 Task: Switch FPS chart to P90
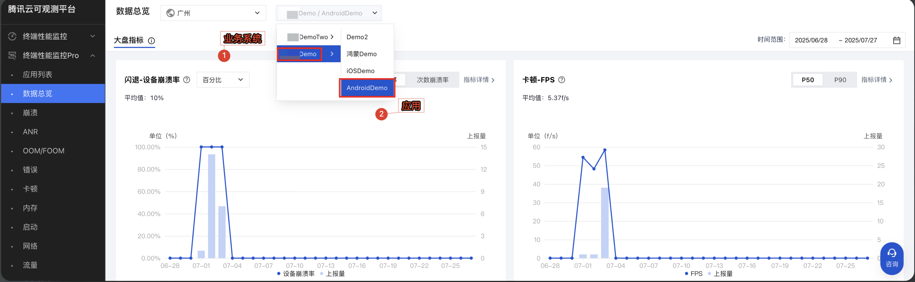coord(840,80)
